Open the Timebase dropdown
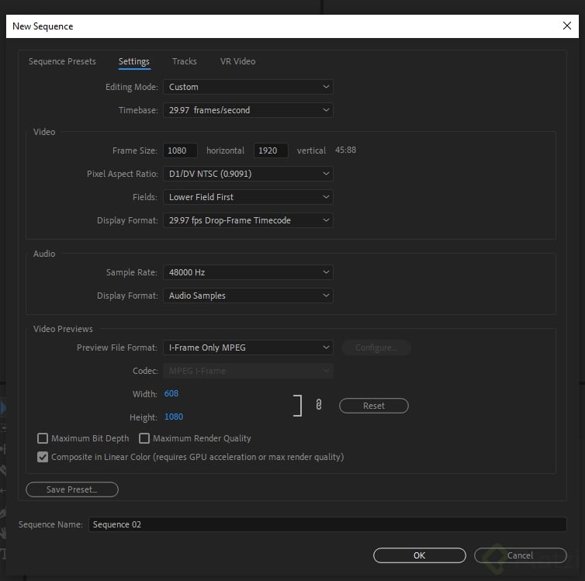585x581 pixels. point(248,110)
